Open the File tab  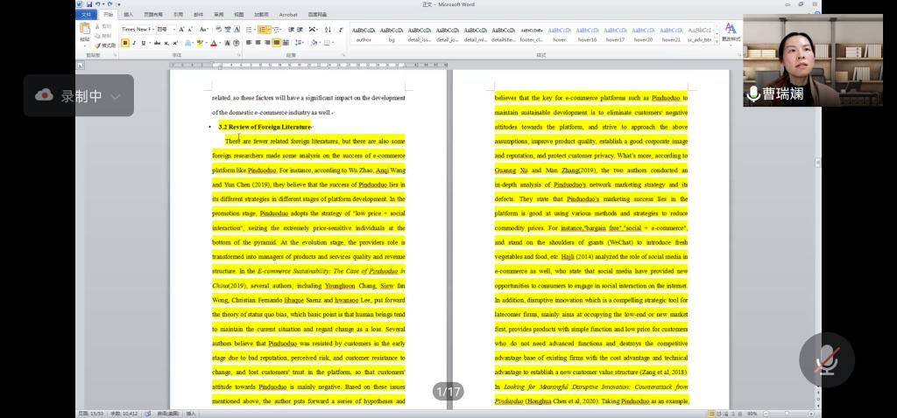point(86,15)
